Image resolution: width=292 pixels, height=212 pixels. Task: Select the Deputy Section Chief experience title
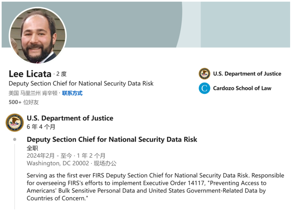112,139
